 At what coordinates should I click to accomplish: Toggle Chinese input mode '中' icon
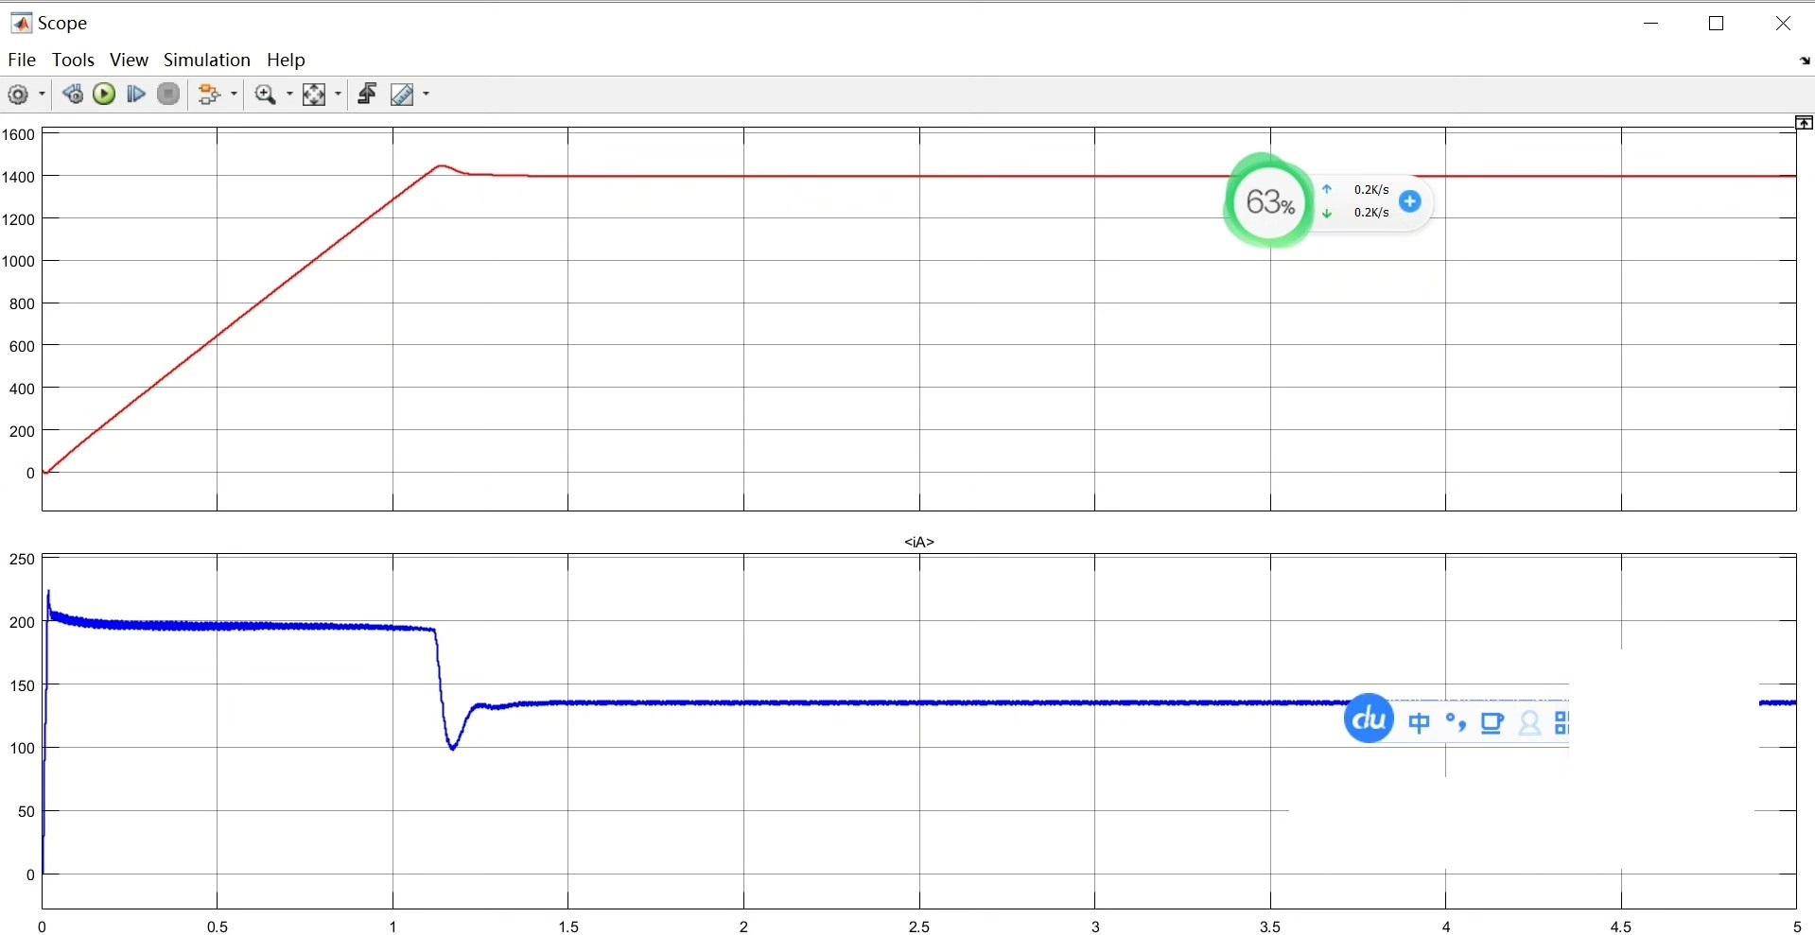(x=1419, y=723)
